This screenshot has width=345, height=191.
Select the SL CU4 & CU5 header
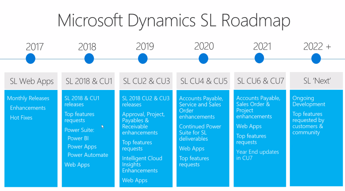204,81
